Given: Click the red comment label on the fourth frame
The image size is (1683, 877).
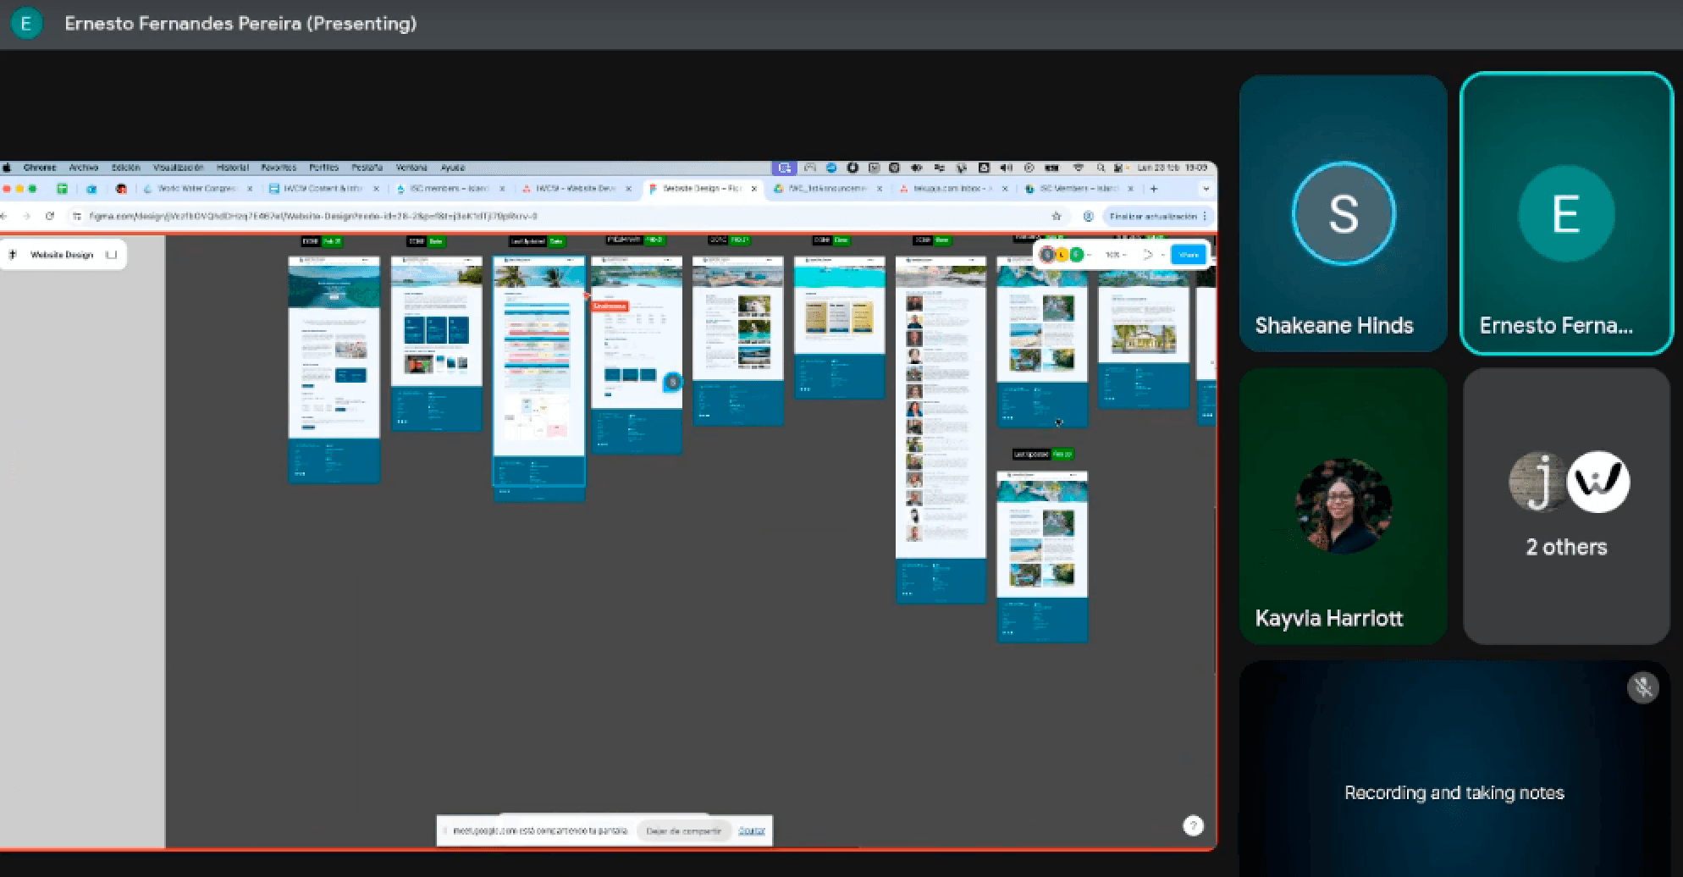Looking at the screenshot, I should click(x=610, y=306).
